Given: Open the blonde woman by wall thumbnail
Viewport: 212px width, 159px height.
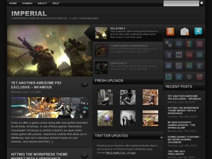Looking at the screenshot, I should click(x=150, y=97).
